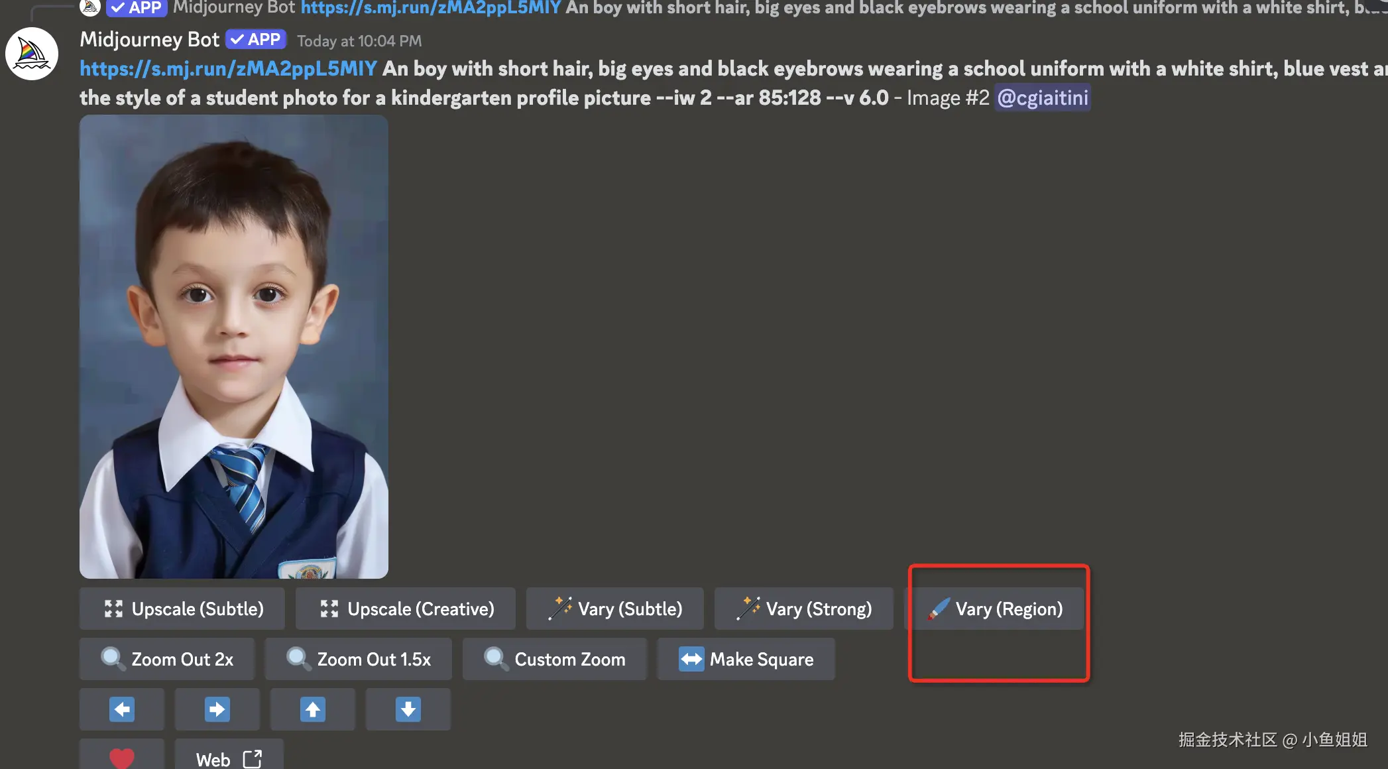This screenshot has width=1388, height=769.
Task: Click the Upscale (Creative) button
Action: click(406, 609)
